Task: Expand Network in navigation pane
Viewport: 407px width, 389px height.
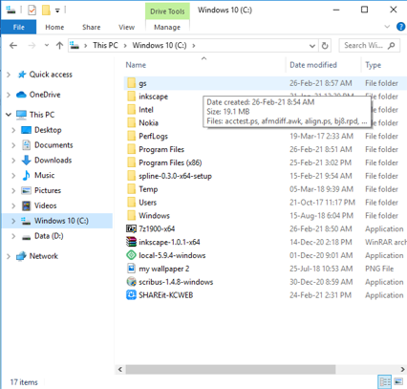Action: pos(9,256)
